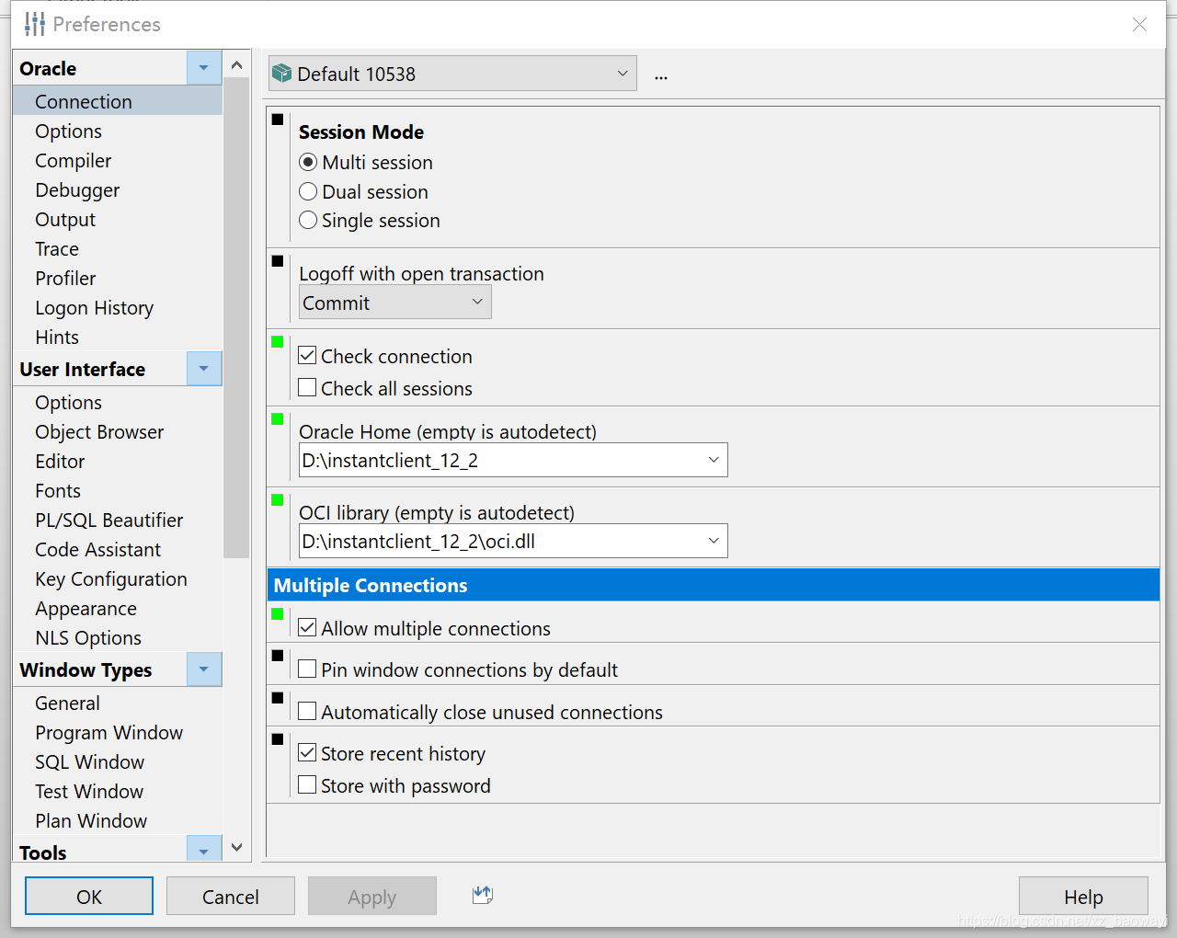Click the Cancel button
The image size is (1177, 938).
point(231,896)
